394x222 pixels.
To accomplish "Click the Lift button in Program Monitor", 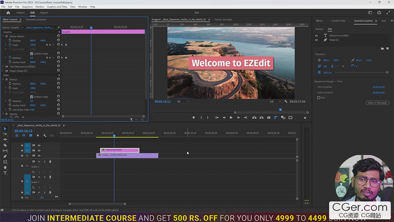I will click(x=254, y=118).
